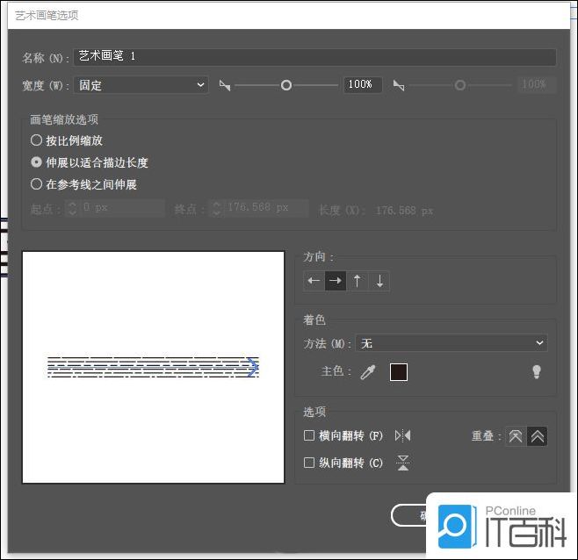Set stroke direction to down arrow
Screen dimensions: 578x560
coord(379,281)
